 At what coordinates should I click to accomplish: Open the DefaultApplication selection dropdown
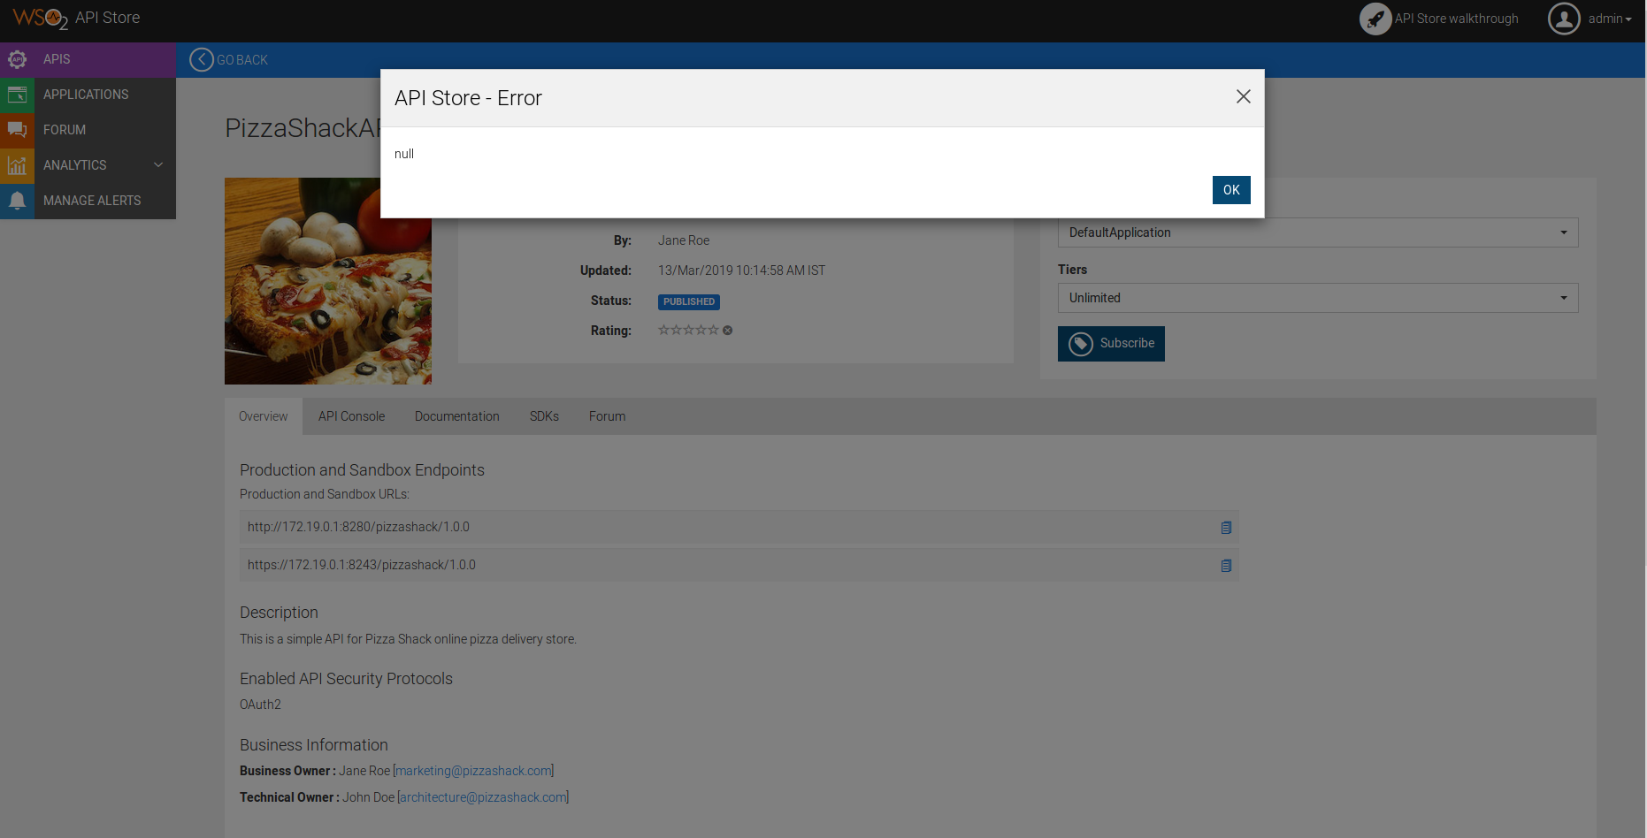1317,232
